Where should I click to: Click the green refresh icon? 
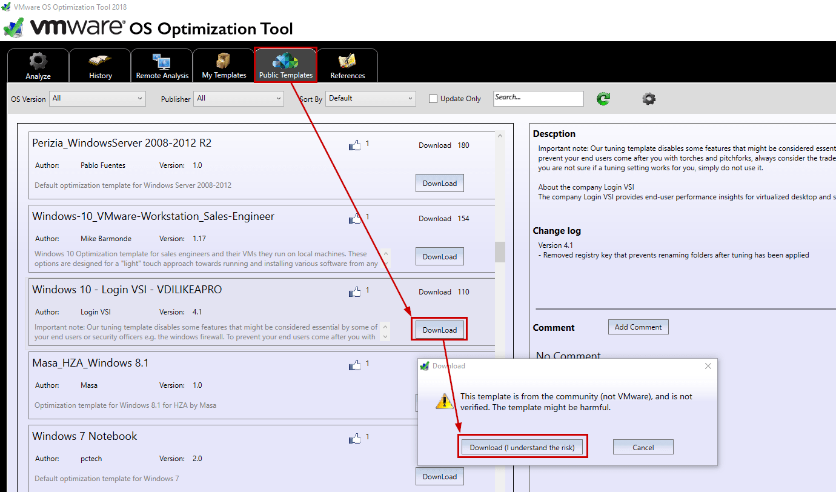tap(603, 99)
